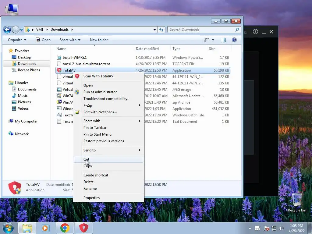Choose Create shortcut
Image resolution: width=312 pixels, height=234 pixels.
tap(109, 175)
